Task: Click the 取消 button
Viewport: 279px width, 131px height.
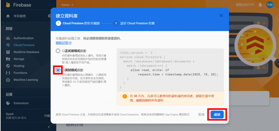Action: click(201, 114)
